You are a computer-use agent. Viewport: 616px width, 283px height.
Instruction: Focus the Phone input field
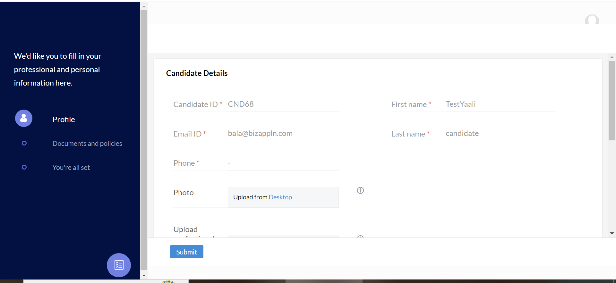(x=283, y=163)
